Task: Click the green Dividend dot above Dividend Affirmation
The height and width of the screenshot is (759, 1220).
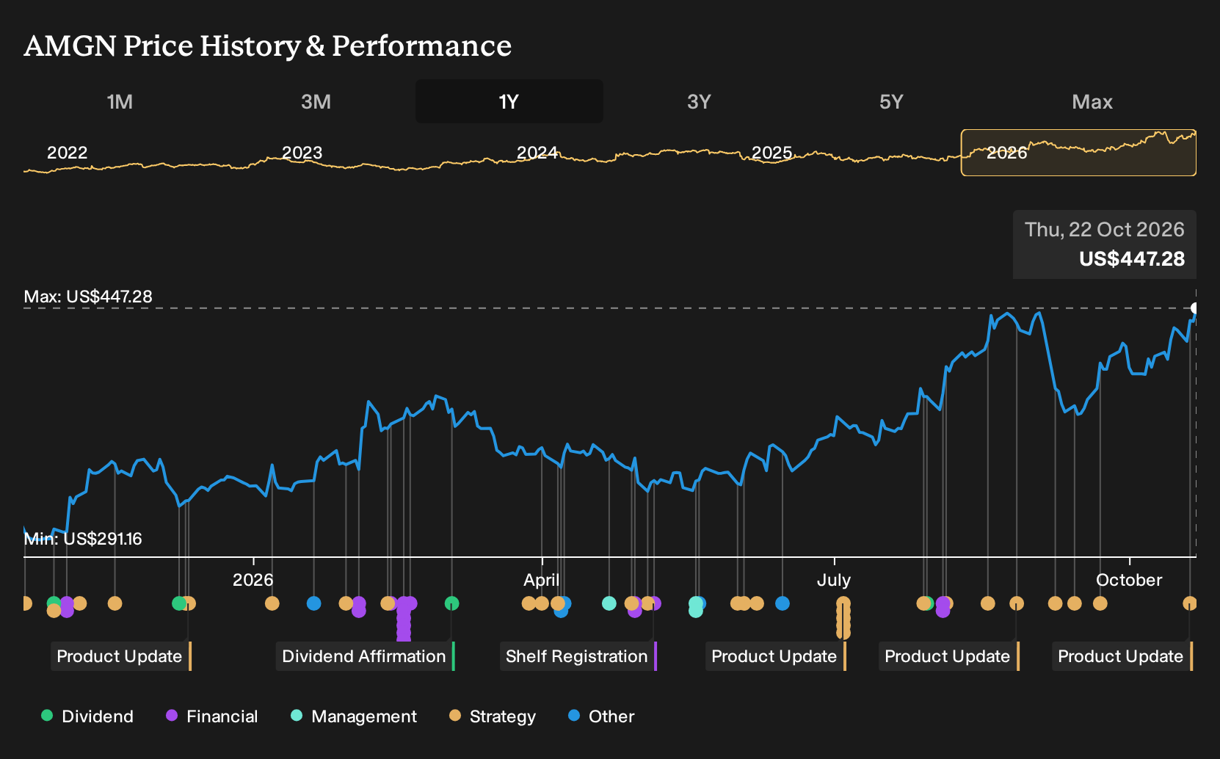Action: 452,603
